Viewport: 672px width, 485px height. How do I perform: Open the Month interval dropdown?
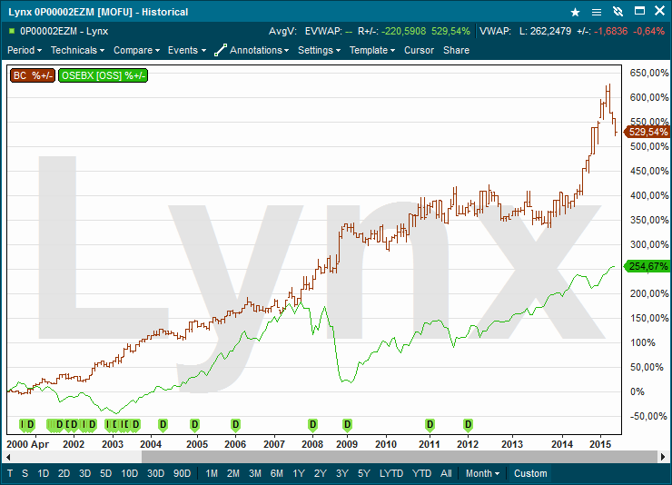point(482,473)
